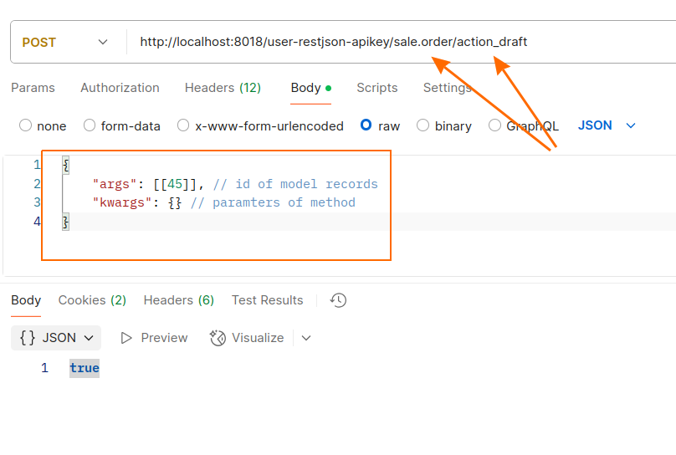Expand the chevron next to Visualize

point(306,338)
